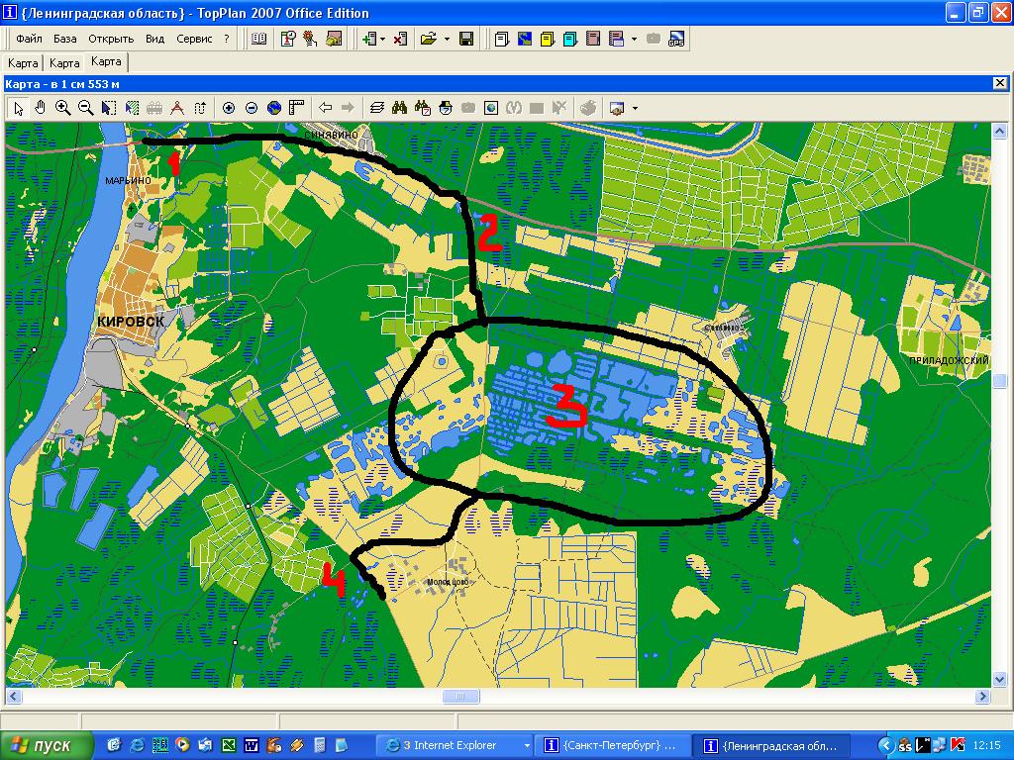Activate the hand pan tool

pyautogui.click(x=41, y=108)
